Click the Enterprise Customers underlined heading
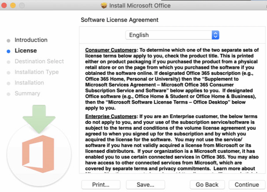Image resolution: width=267 pixels, height=192 pixels. click(x=111, y=117)
